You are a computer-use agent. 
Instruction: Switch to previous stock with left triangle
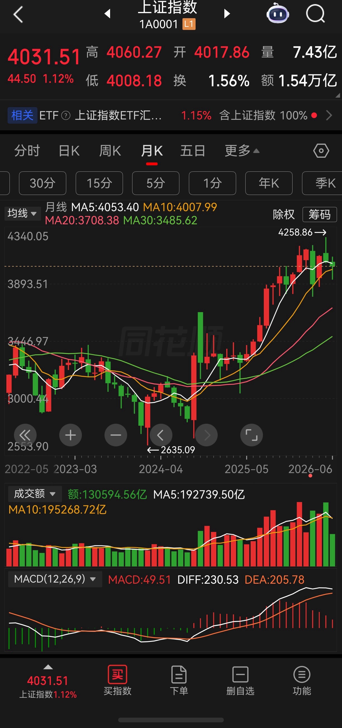[x=107, y=14]
